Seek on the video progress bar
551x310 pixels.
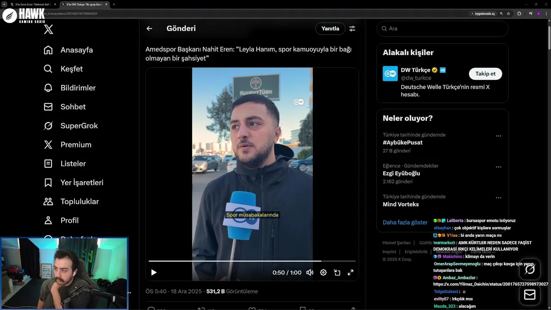click(252, 261)
